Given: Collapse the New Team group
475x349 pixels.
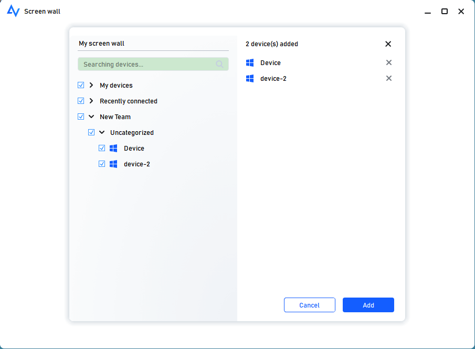Looking at the screenshot, I should coord(90,117).
